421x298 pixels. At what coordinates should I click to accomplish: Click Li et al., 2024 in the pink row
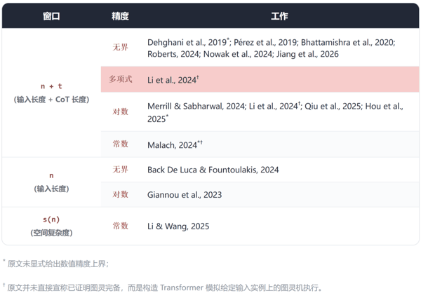click(173, 80)
